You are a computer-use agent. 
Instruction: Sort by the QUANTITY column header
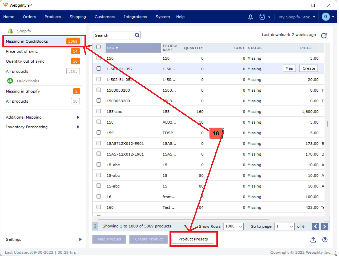click(193, 48)
